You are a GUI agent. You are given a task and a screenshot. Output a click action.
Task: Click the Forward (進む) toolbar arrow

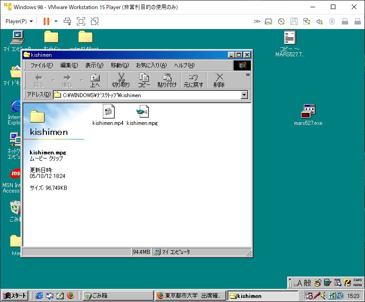[x=67, y=80]
